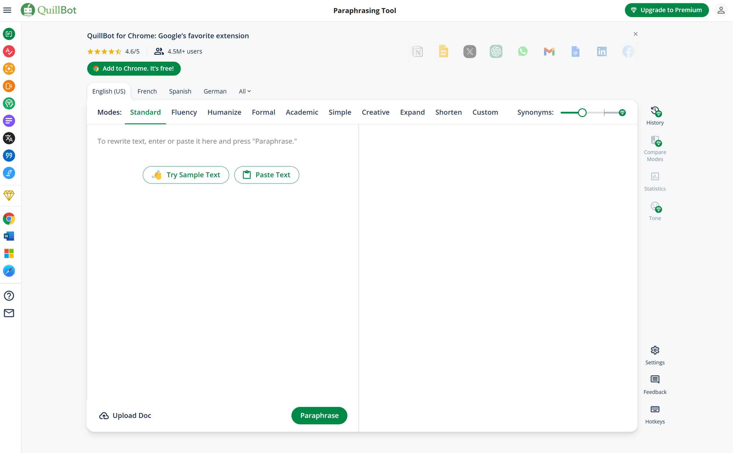Open the Contact mail envelope icon
Image resolution: width=733 pixels, height=453 pixels.
tap(9, 313)
